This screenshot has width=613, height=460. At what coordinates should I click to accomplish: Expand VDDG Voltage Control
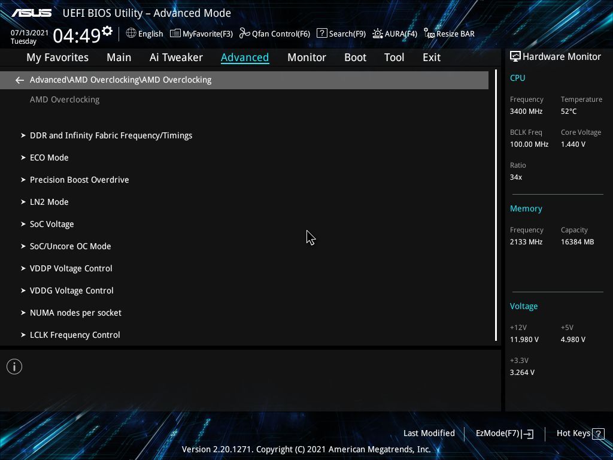pos(72,290)
